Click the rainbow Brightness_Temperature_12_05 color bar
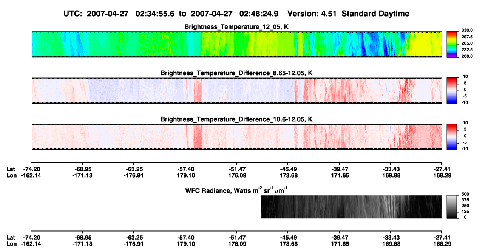This screenshot has width=491, height=252. pos(451,44)
